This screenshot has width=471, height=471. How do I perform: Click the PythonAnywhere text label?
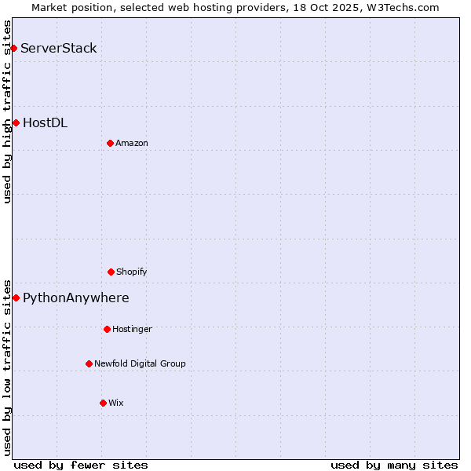click(x=75, y=298)
